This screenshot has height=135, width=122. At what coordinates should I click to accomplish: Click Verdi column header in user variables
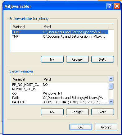coord(75,27)
